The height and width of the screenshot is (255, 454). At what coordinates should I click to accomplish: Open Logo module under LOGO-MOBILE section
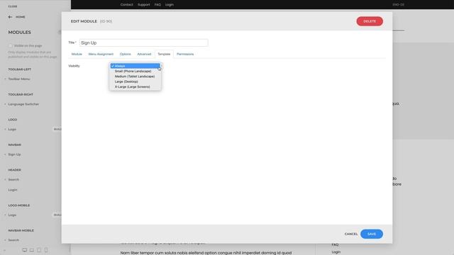click(12, 215)
